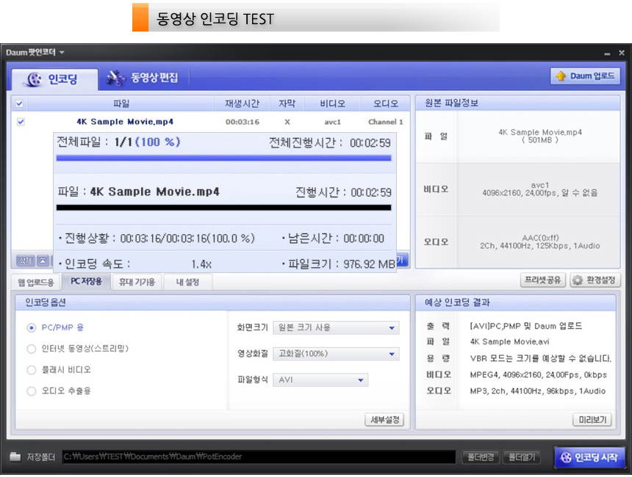Click the 비디오 column header
Image resolution: width=632 pixels, height=477 pixels.
point(332,103)
